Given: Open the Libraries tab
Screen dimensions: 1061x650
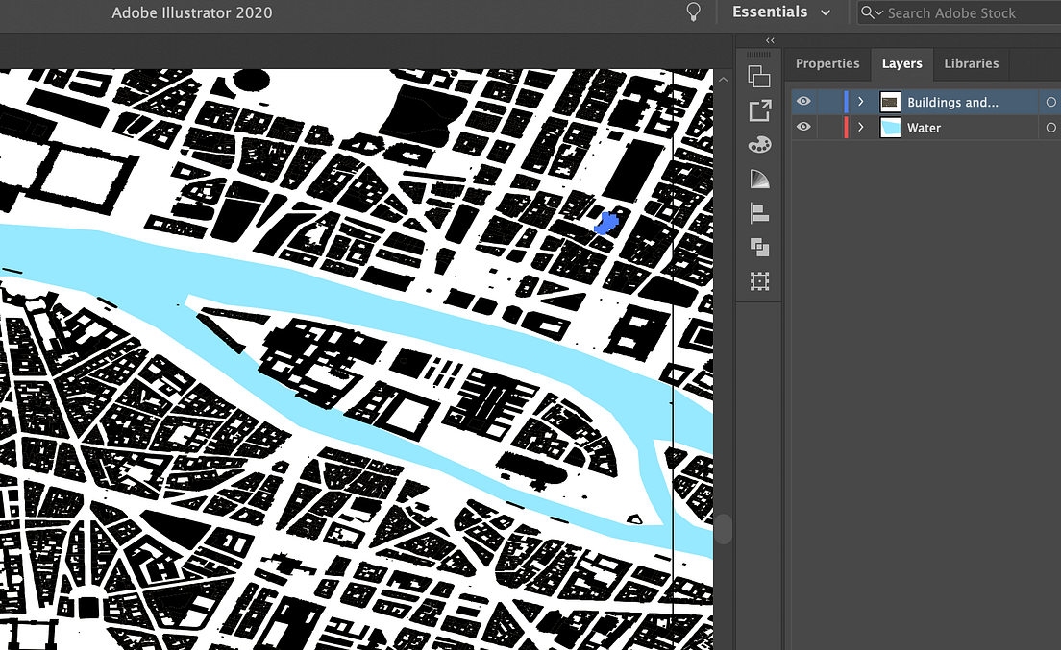Looking at the screenshot, I should (x=971, y=63).
